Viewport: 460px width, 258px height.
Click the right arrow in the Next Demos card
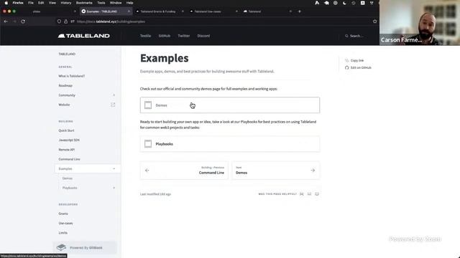[x=313, y=171]
